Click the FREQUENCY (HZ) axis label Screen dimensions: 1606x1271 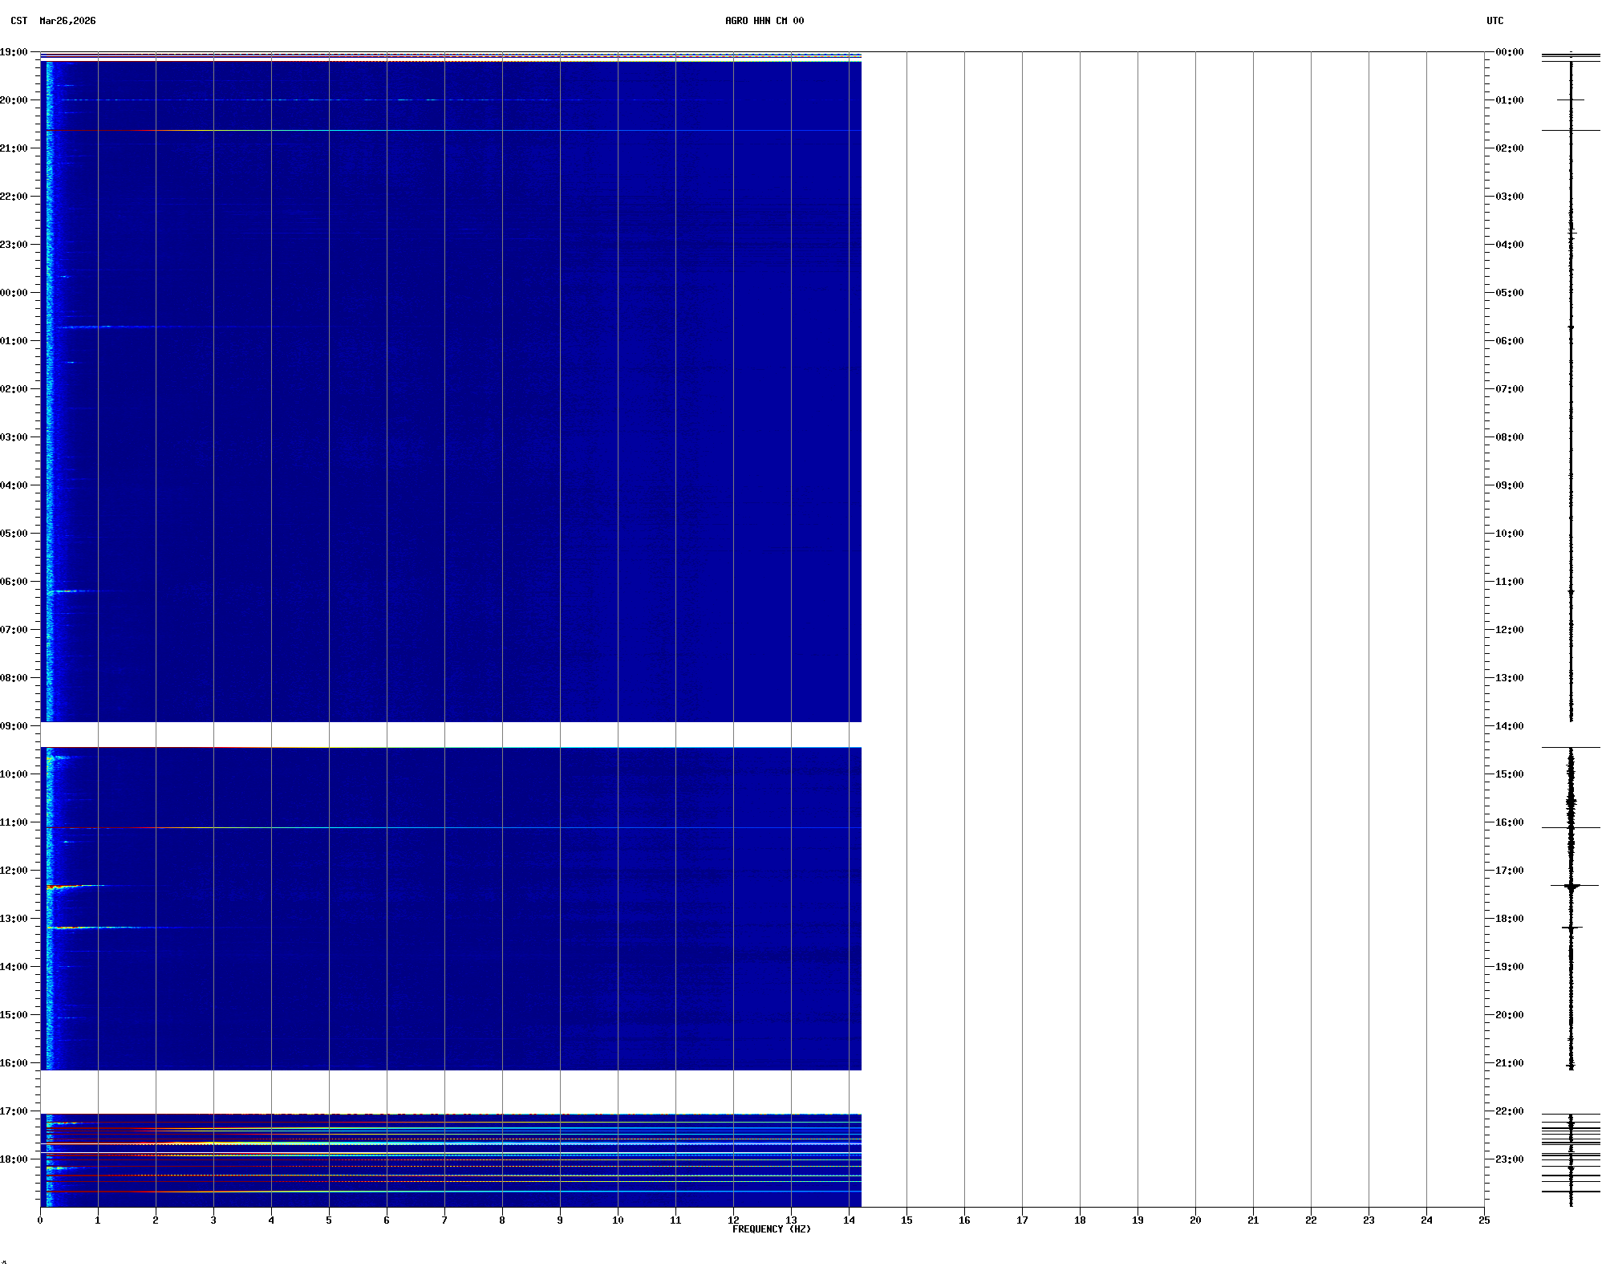click(771, 1229)
